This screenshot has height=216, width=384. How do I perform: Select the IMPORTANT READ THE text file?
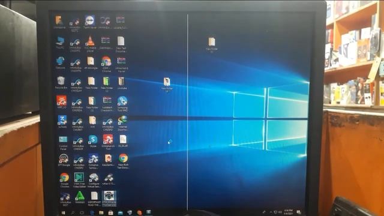94,199
